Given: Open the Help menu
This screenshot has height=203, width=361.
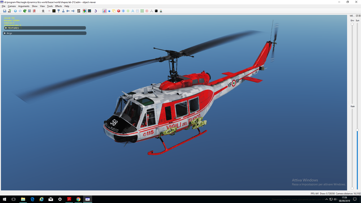Looking at the screenshot, I should [x=67, y=6].
